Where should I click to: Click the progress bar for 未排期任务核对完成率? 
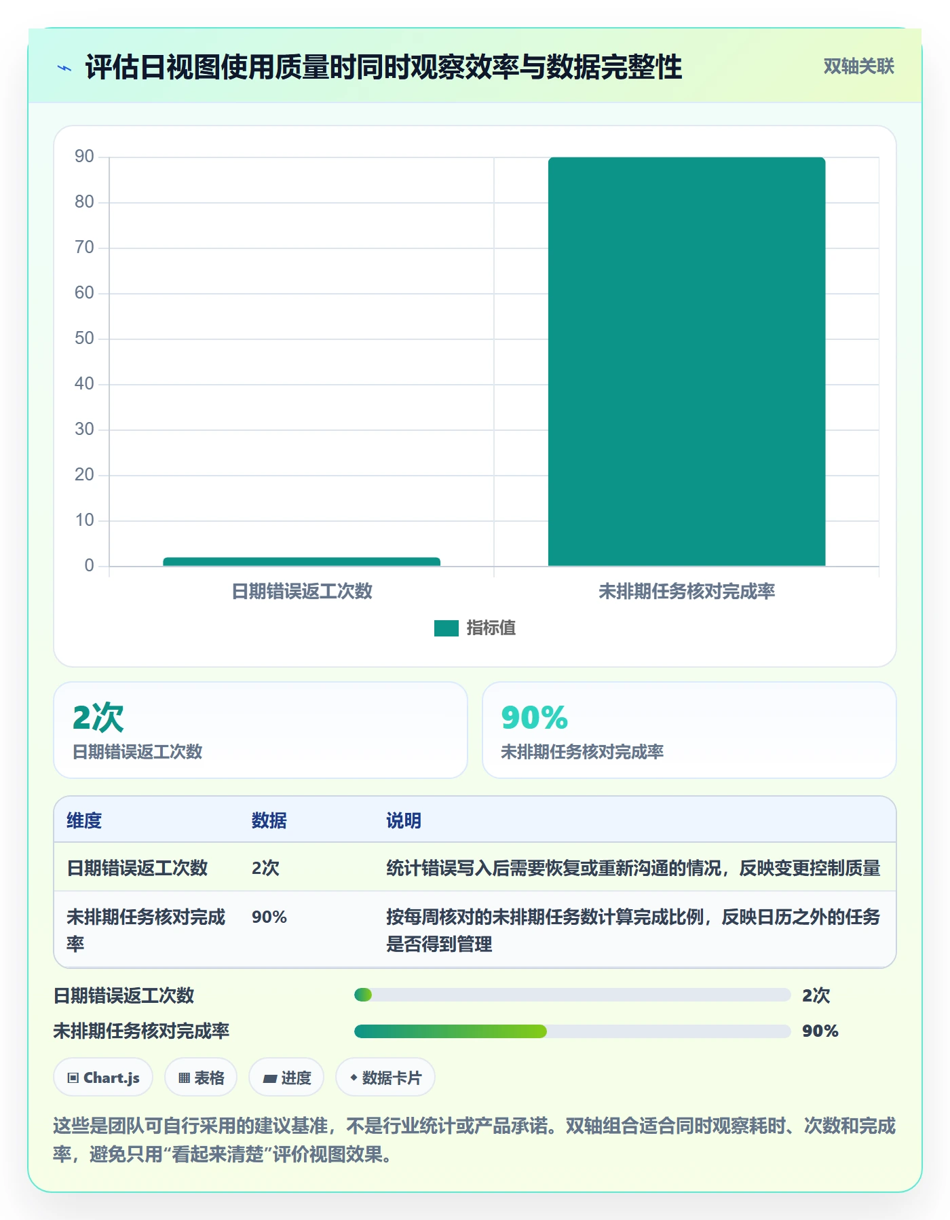(572, 1031)
